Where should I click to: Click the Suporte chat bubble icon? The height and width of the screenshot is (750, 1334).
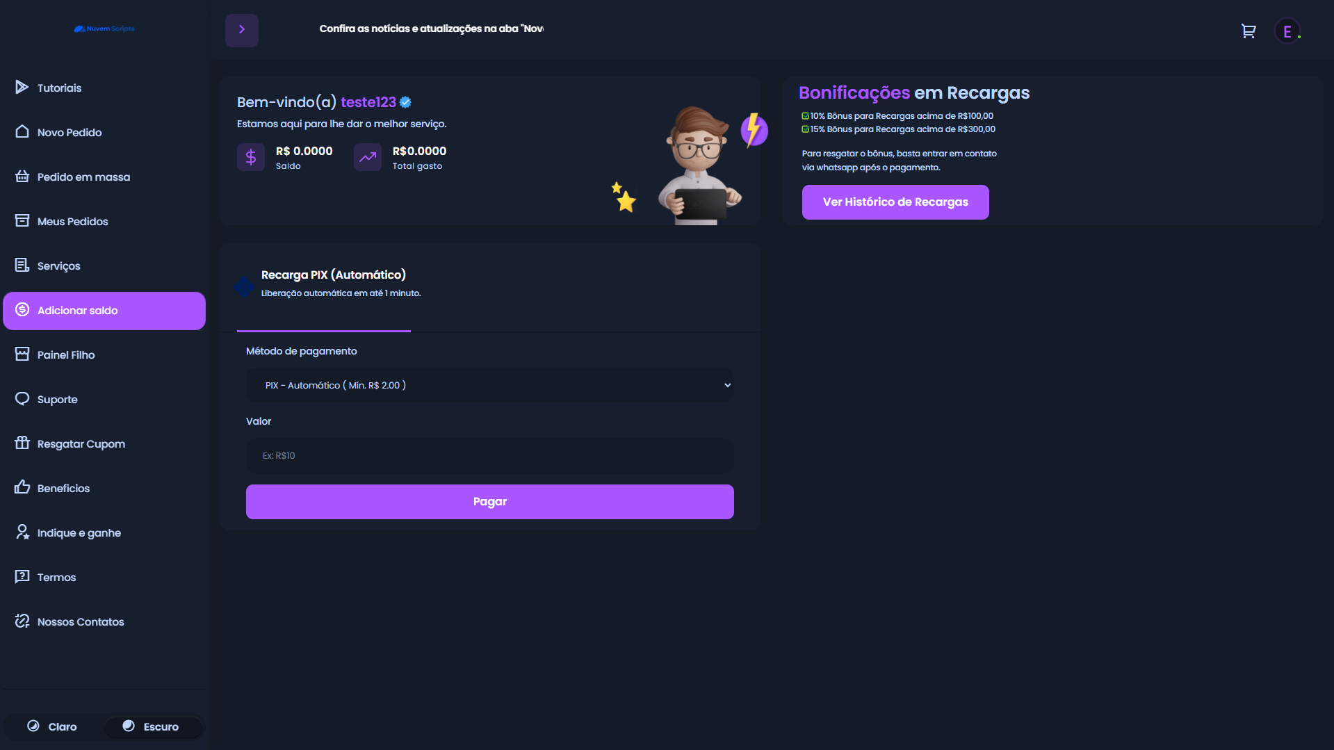(x=22, y=398)
